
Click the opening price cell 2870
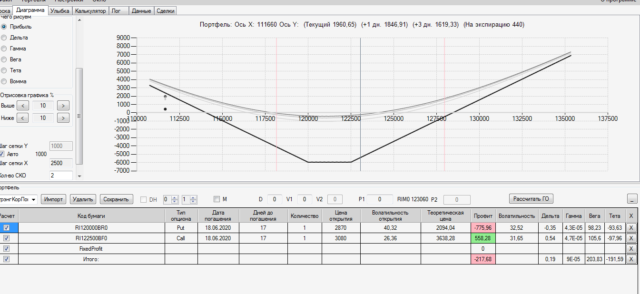(341, 228)
